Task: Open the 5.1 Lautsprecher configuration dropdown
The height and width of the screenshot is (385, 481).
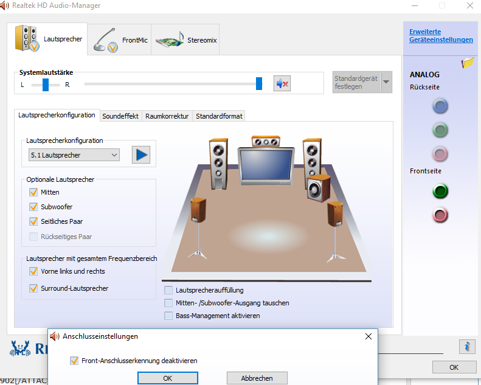Action: coord(74,155)
